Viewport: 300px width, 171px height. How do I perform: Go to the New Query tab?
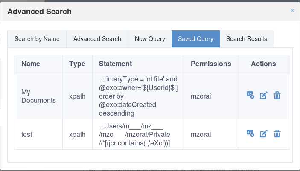[x=150, y=39]
